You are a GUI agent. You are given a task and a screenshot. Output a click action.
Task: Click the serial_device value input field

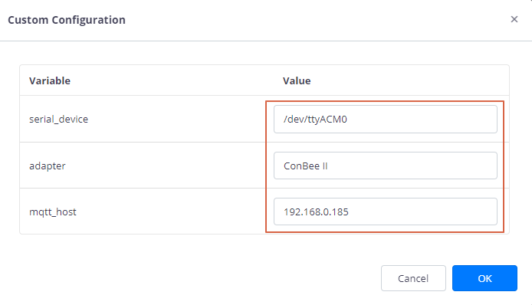click(386, 119)
